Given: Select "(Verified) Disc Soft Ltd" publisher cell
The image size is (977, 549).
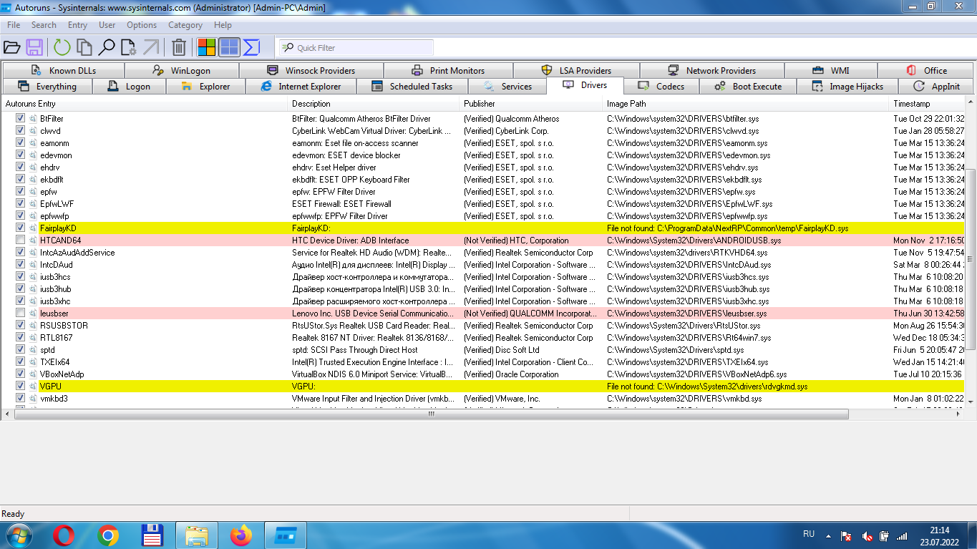Looking at the screenshot, I should point(502,350).
